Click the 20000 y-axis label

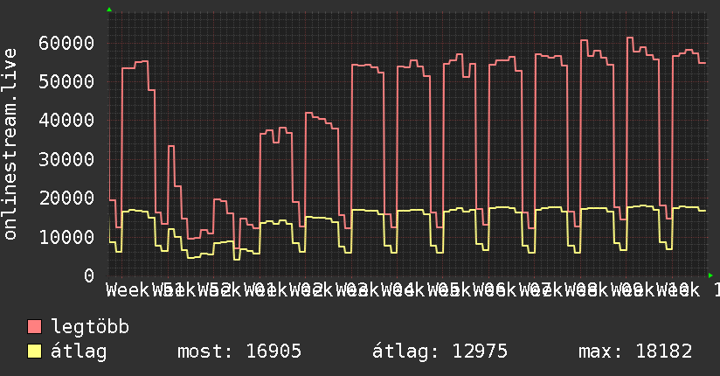(66, 198)
